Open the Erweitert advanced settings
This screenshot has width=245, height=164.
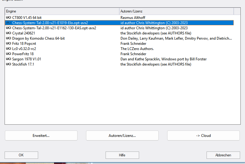pos(41,135)
